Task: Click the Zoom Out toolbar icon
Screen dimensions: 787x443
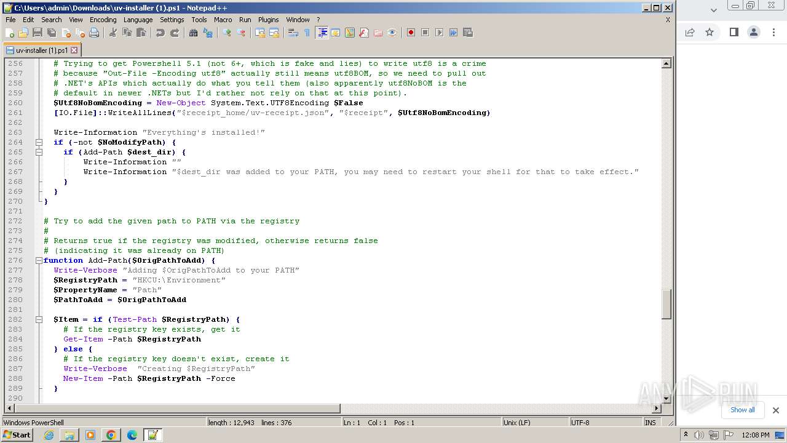Action: [x=241, y=33]
